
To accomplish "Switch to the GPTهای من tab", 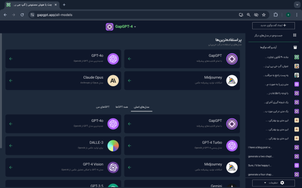I will (103, 107).
